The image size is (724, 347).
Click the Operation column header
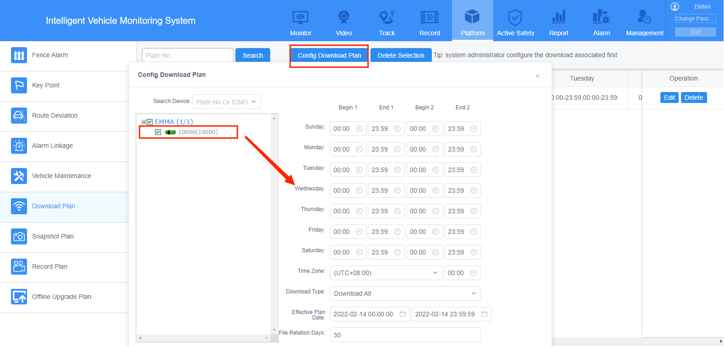(683, 78)
